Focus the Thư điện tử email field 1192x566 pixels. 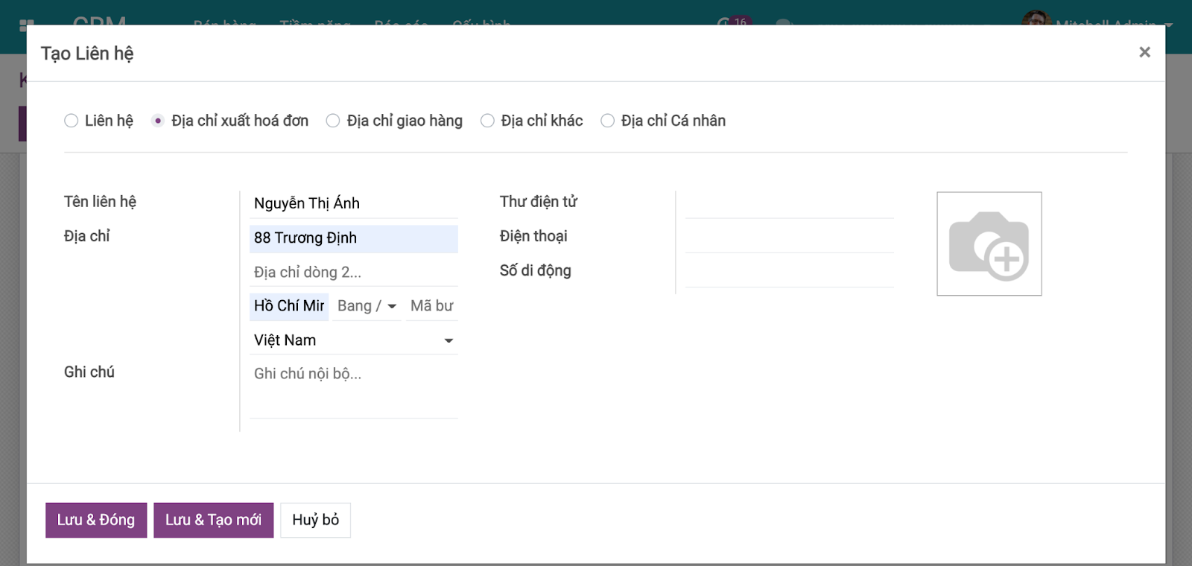pos(789,203)
